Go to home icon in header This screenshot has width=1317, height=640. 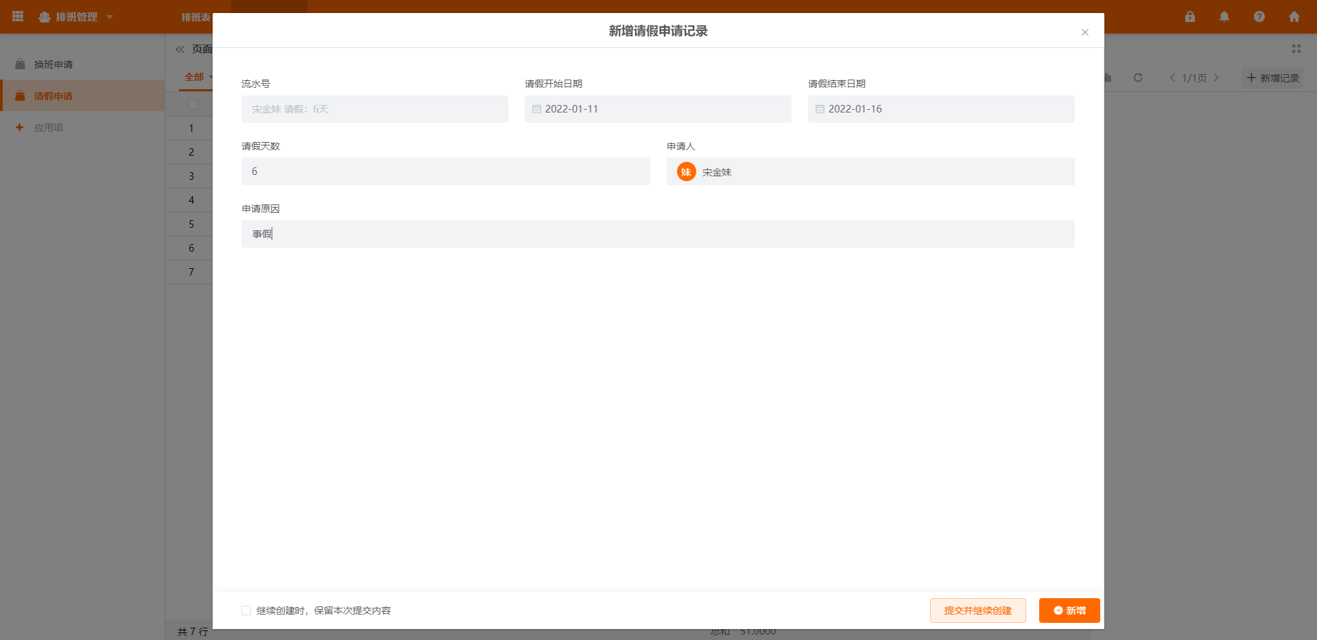[1294, 16]
